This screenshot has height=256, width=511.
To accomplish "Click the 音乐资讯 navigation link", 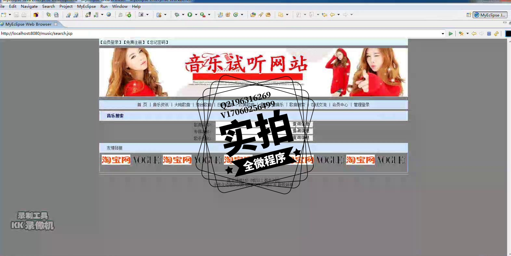I will tap(161, 105).
